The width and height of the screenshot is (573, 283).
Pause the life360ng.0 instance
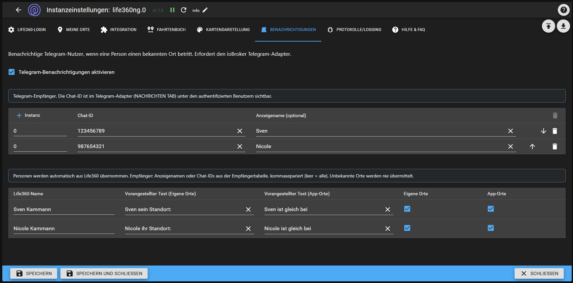172,10
